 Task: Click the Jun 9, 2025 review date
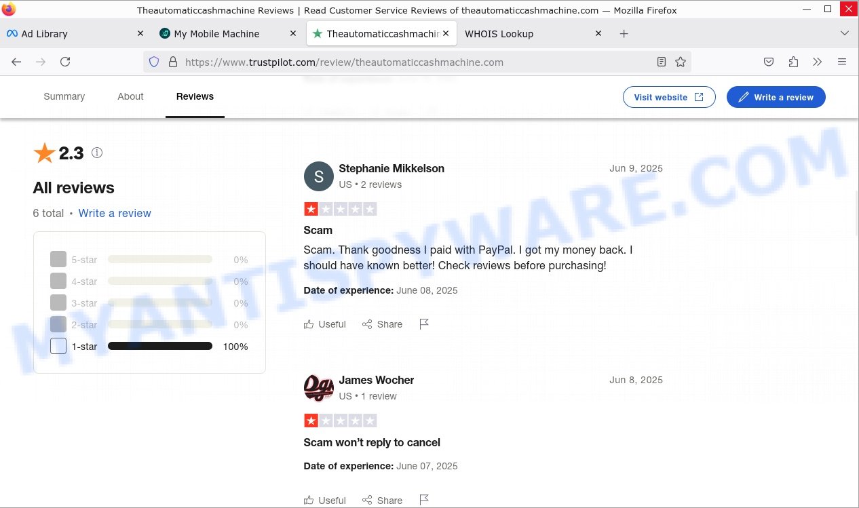636,168
